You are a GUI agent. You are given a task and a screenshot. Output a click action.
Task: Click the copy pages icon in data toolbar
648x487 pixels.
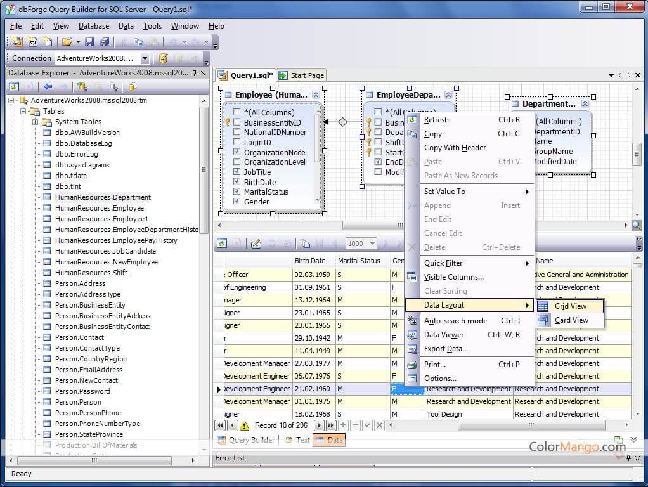pyautogui.click(x=305, y=243)
